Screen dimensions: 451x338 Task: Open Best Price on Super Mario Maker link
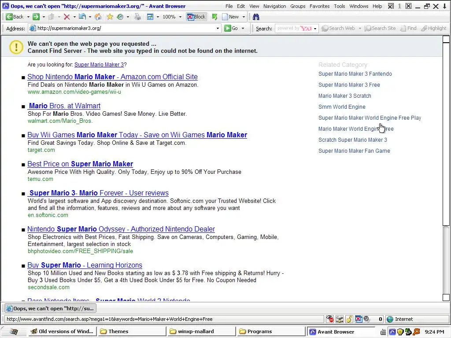click(x=80, y=164)
